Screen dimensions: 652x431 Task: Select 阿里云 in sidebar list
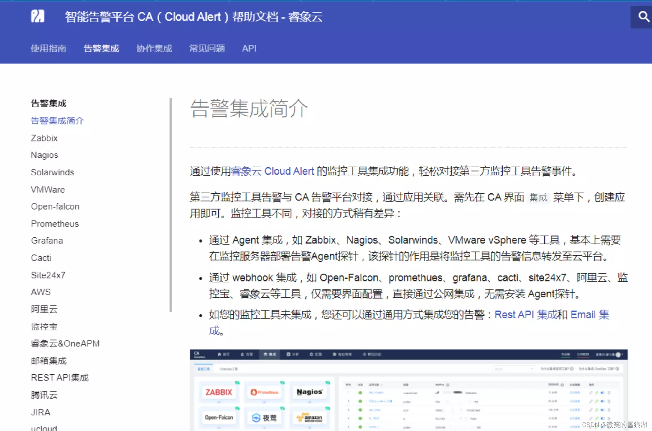pyautogui.click(x=44, y=309)
